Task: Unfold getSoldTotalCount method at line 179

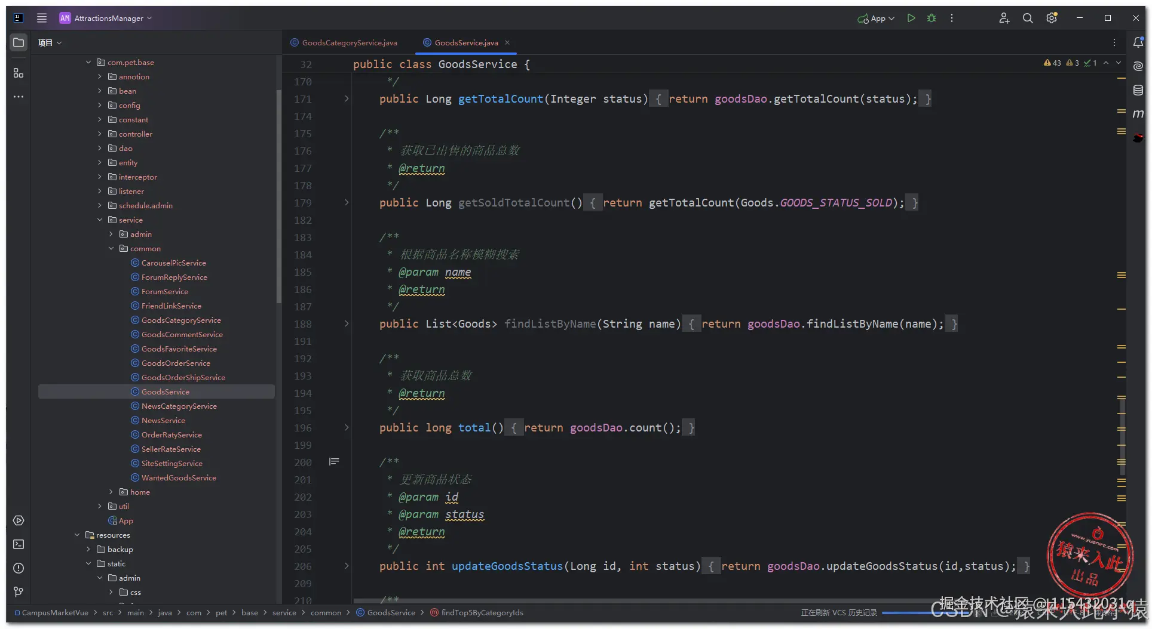Action: coord(347,202)
